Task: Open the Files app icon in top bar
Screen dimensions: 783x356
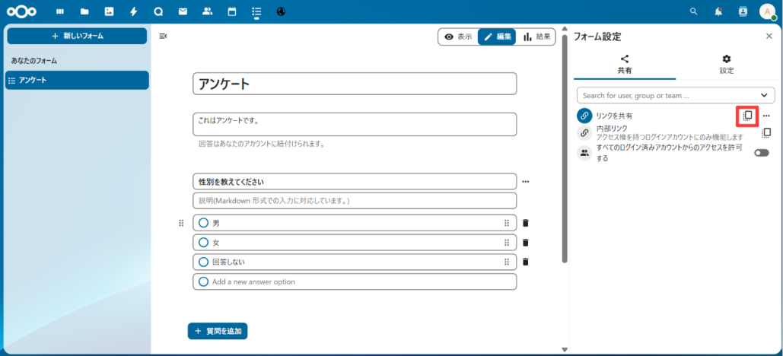Action: [x=84, y=11]
